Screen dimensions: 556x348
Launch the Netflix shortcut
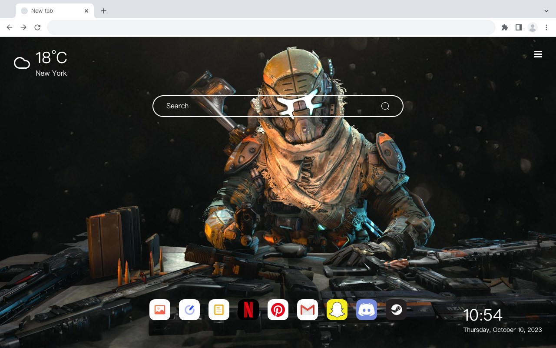point(248,310)
